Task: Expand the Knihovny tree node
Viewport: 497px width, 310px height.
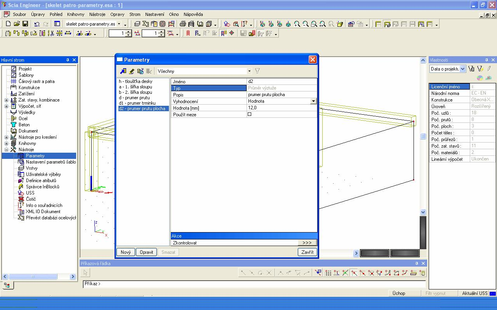Action: [x=6, y=143]
